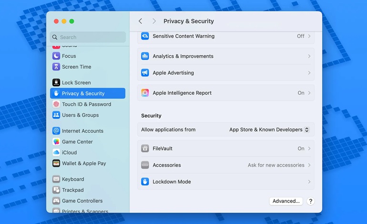The height and width of the screenshot is (224, 367).
Task: Click the Lock Screen icon
Action: (56, 82)
